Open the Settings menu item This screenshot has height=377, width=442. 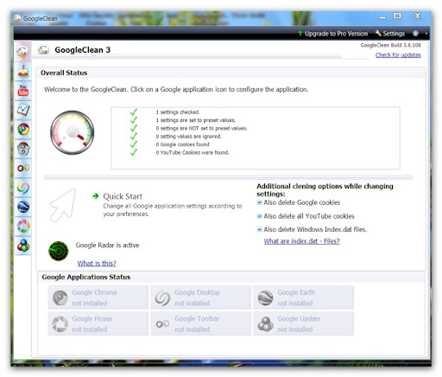[x=390, y=34]
